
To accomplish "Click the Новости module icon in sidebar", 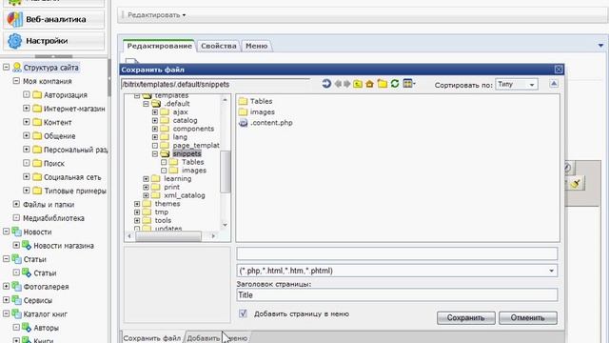I will pos(17,232).
